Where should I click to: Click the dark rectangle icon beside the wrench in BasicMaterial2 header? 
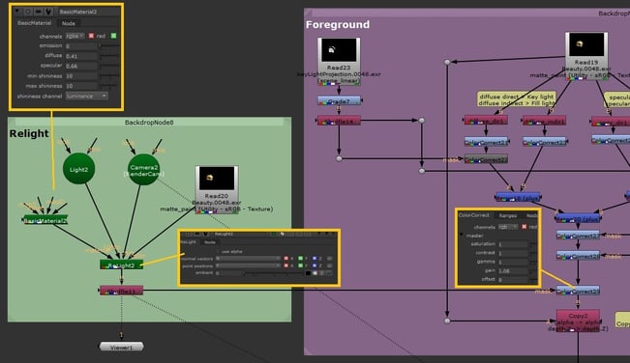(39, 12)
